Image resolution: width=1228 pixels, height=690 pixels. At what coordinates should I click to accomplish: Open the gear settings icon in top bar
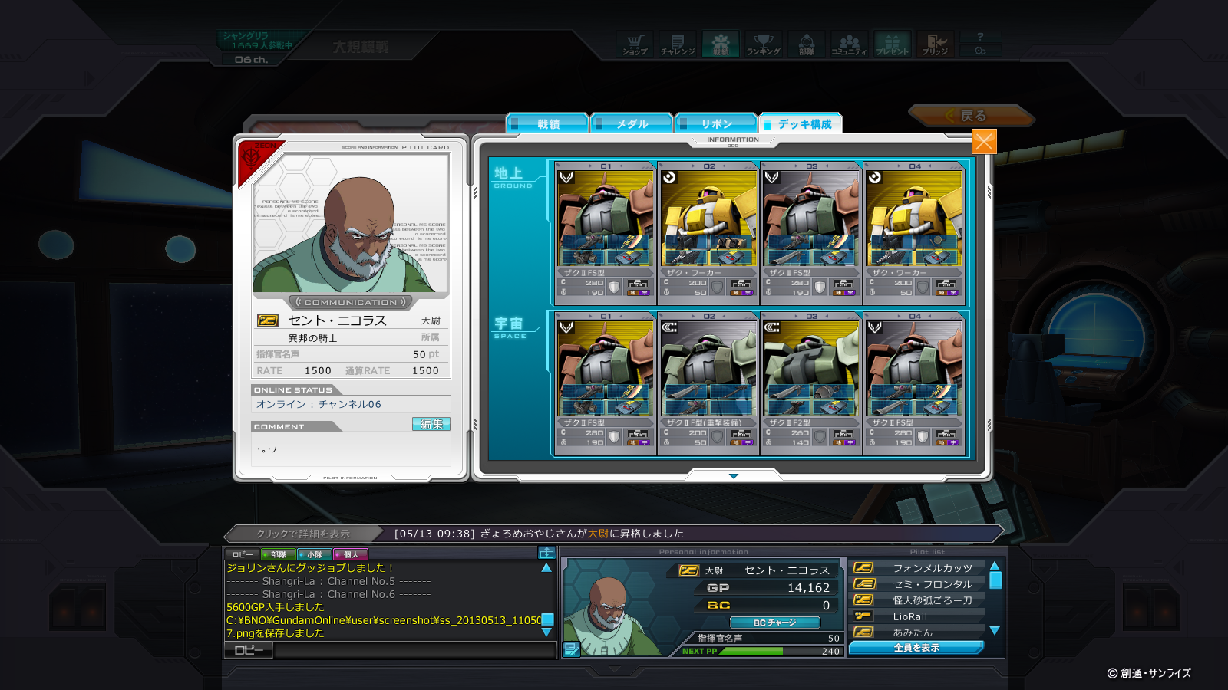click(x=980, y=51)
